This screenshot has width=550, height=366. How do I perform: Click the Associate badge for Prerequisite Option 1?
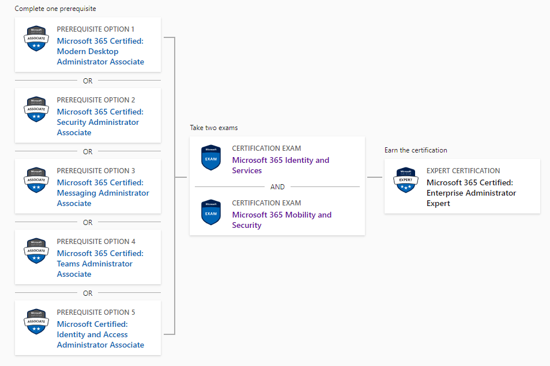[x=36, y=39]
